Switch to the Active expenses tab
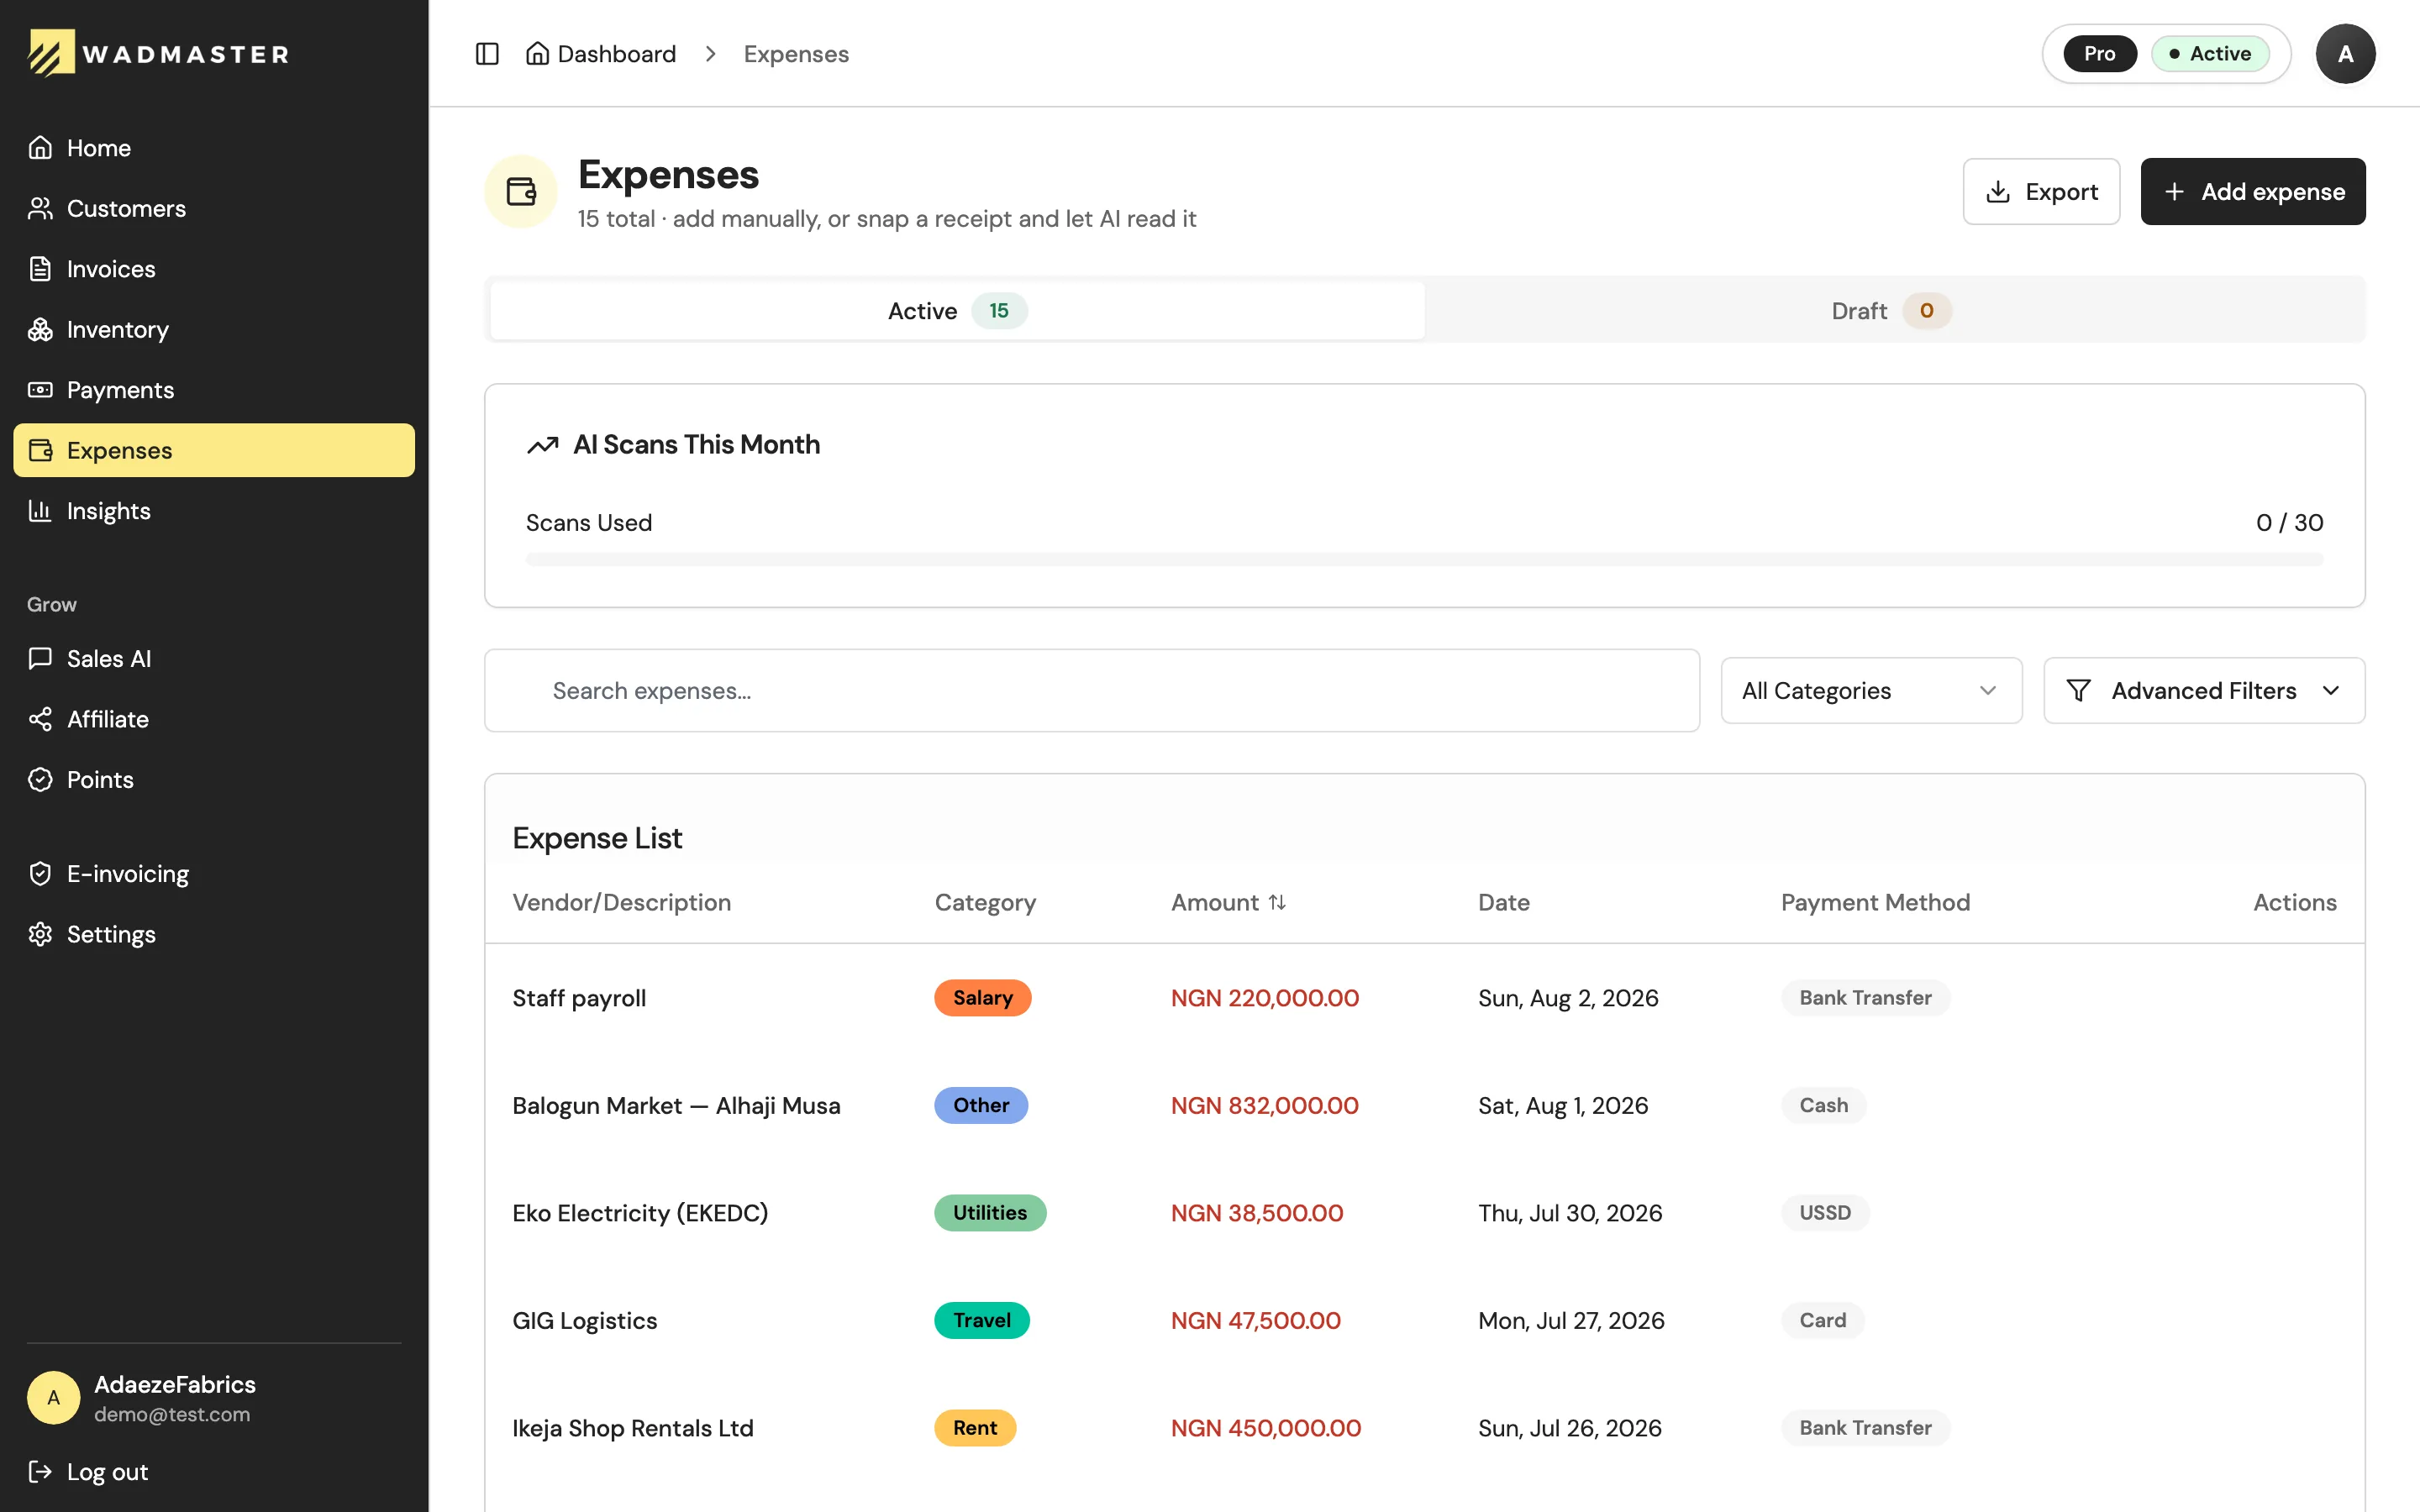2420x1512 pixels. point(957,311)
